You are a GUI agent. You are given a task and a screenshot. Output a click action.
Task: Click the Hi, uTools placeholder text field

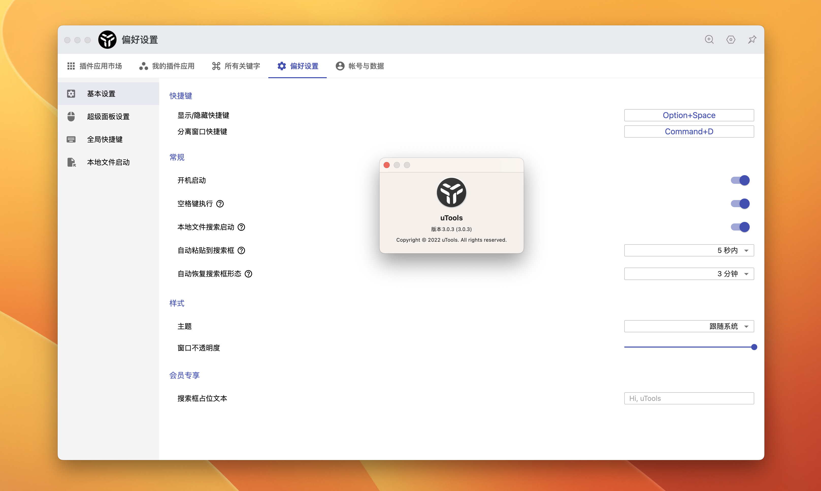click(x=689, y=398)
